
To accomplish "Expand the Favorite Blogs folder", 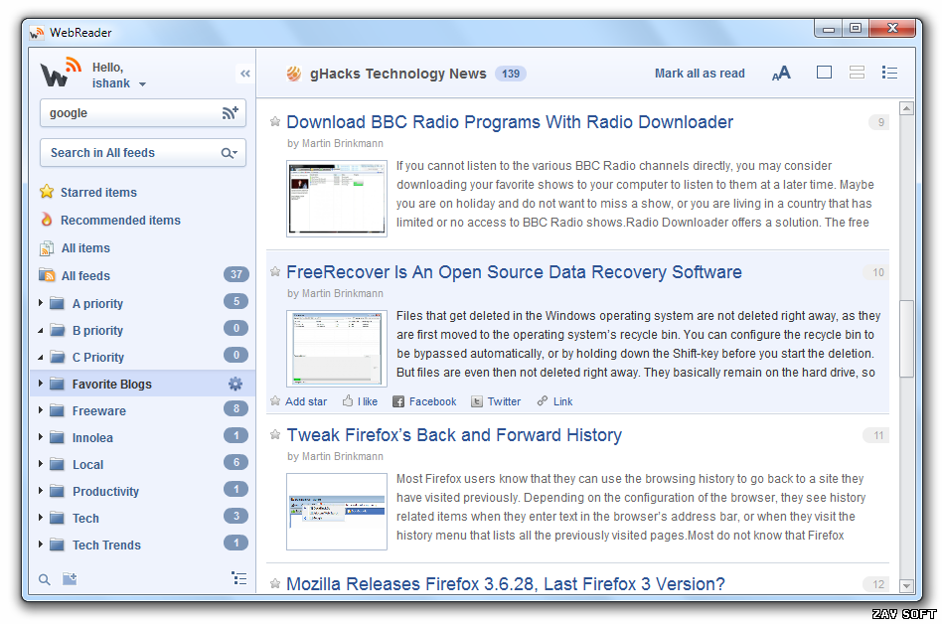I will (x=41, y=384).
